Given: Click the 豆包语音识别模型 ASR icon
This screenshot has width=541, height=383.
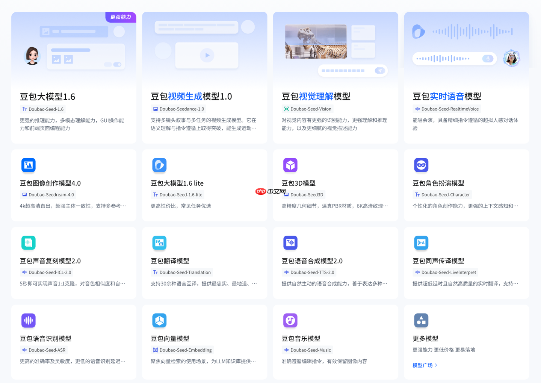Looking at the screenshot, I should [28, 320].
